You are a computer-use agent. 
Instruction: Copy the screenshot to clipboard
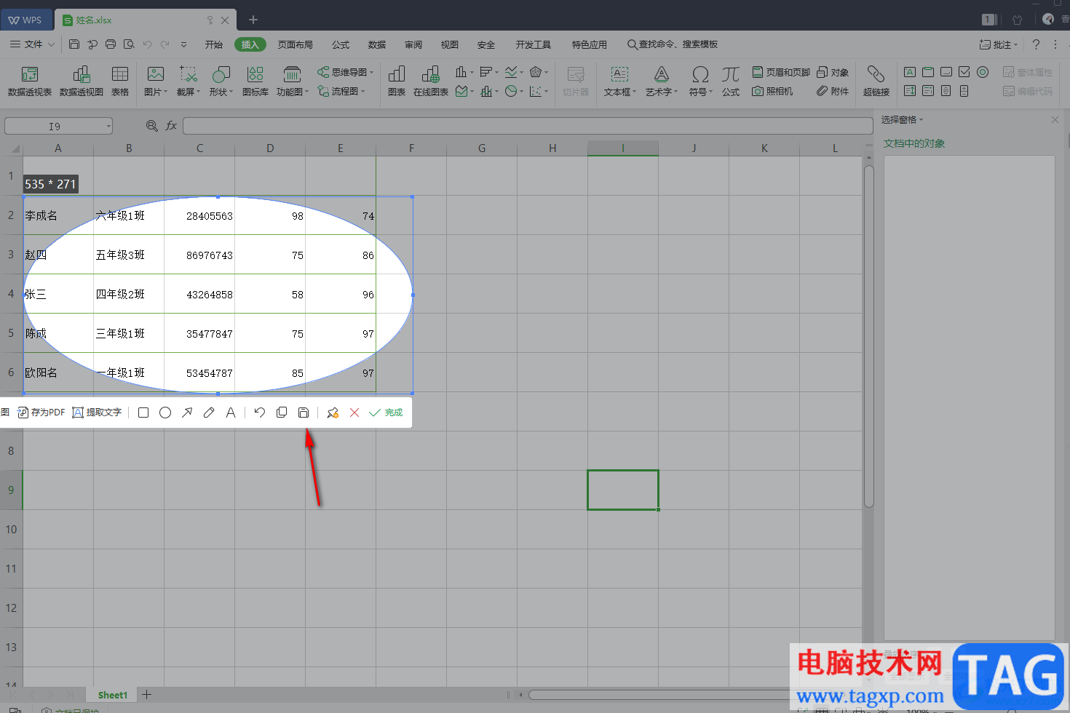(282, 413)
